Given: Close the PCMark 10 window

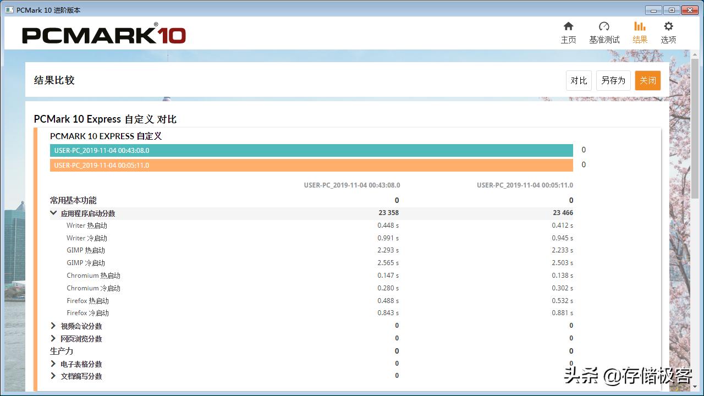Looking at the screenshot, I should [x=690, y=10].
